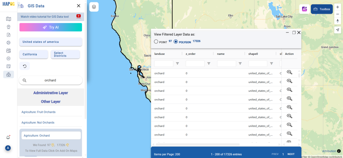The image size is (343, 158).
Task: Select Agriculture: Fruit Orchards layer
Action: (39, 112)
